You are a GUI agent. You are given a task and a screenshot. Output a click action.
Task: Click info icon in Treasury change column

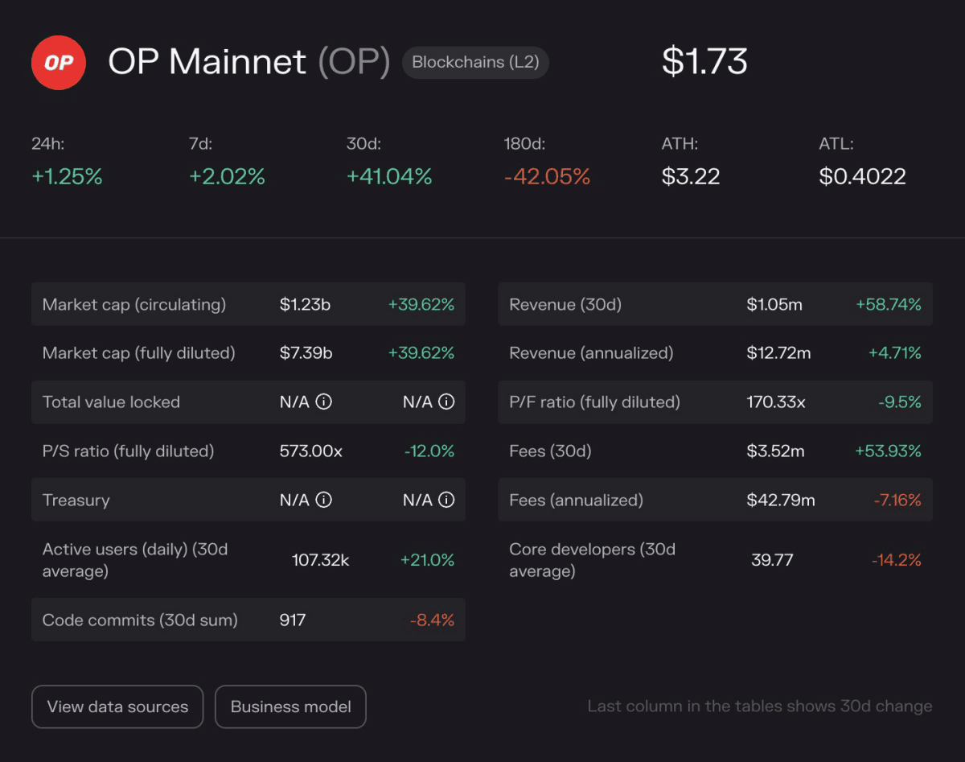(446, 500)
